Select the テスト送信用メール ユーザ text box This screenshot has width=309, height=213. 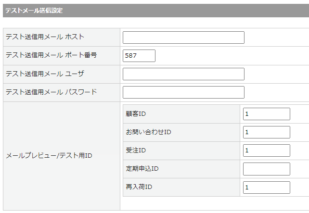[183, 74]
